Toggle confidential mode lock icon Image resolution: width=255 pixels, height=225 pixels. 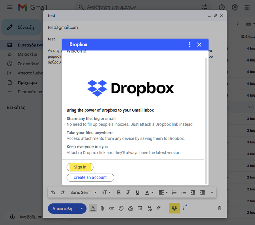[149, 208]
